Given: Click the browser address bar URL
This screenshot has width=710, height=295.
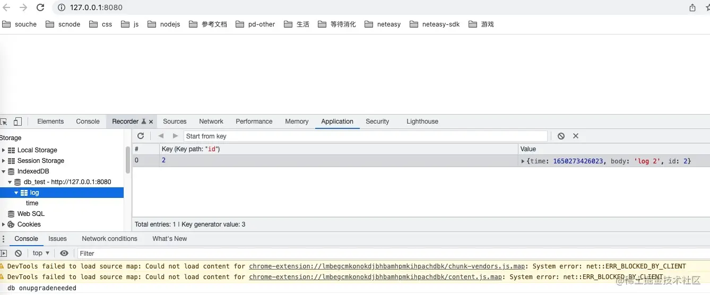Looking at the screenshot, I should [x=96, y=7].
